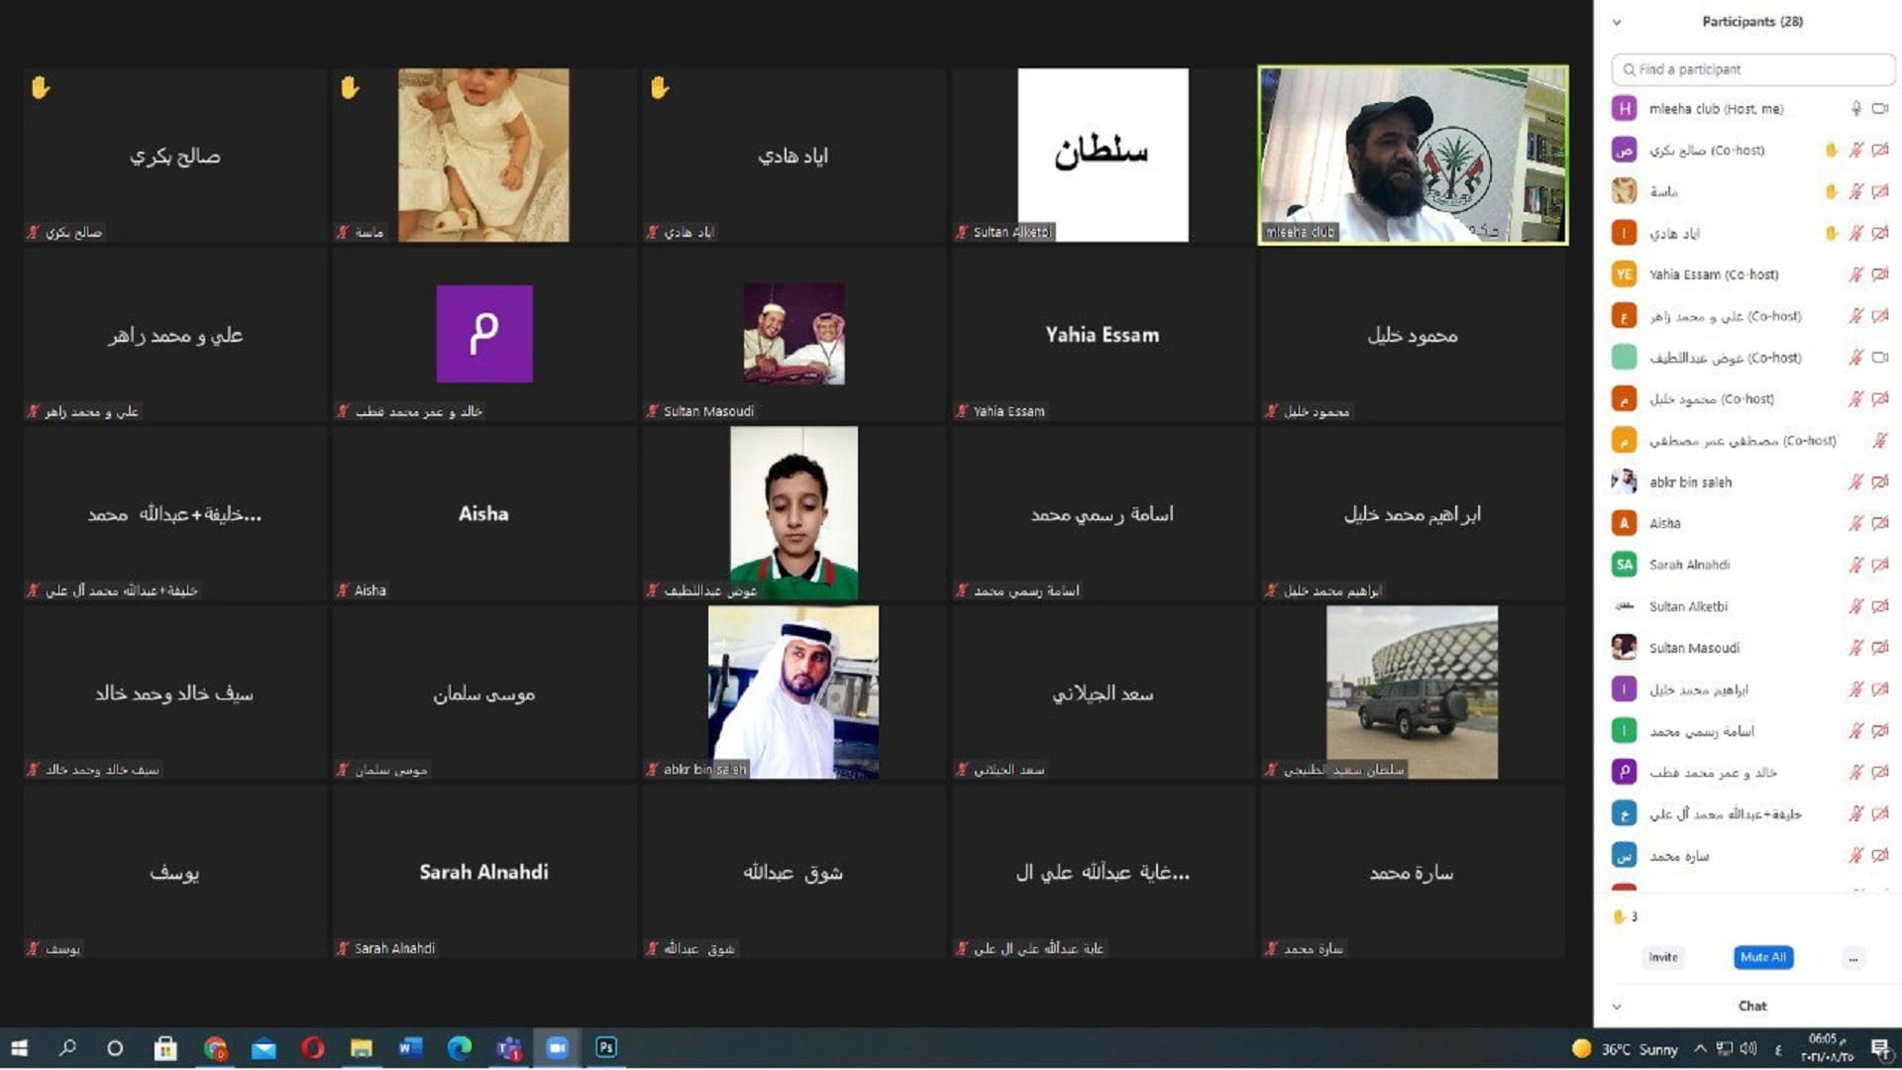Open the volume control in system tray
Viewport: 1902px width, 1070px height.
click(1748, 1048)
